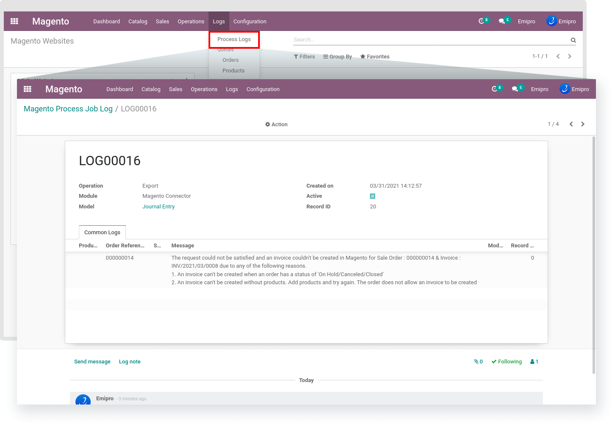Open Catalog menu in front window
This screenshot has width=615, height=424.
tap(151, 89)
